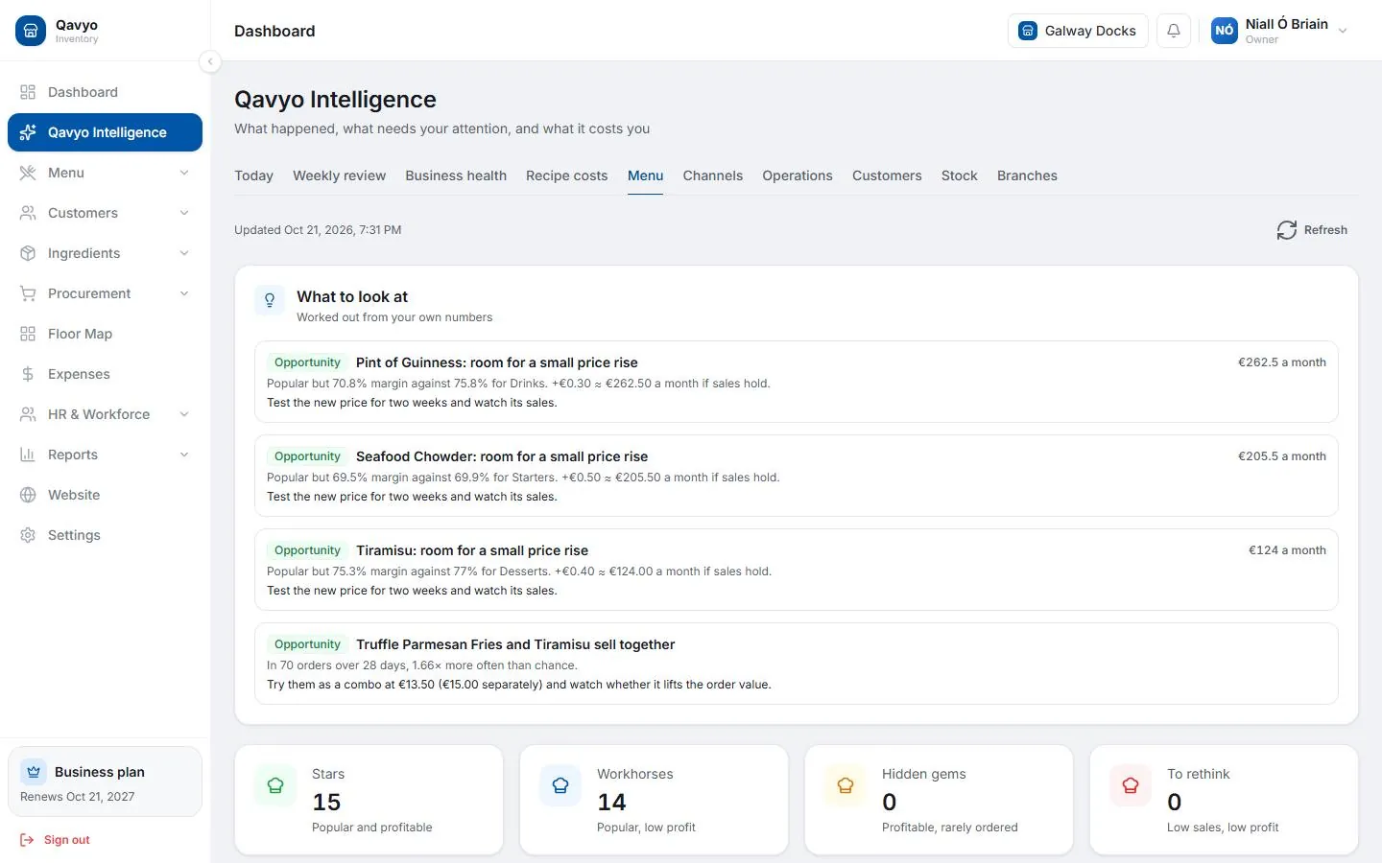Viewport: 1382px width, 863px height.
Task: Click the Sign out link
Action: (x=55, y=840)
